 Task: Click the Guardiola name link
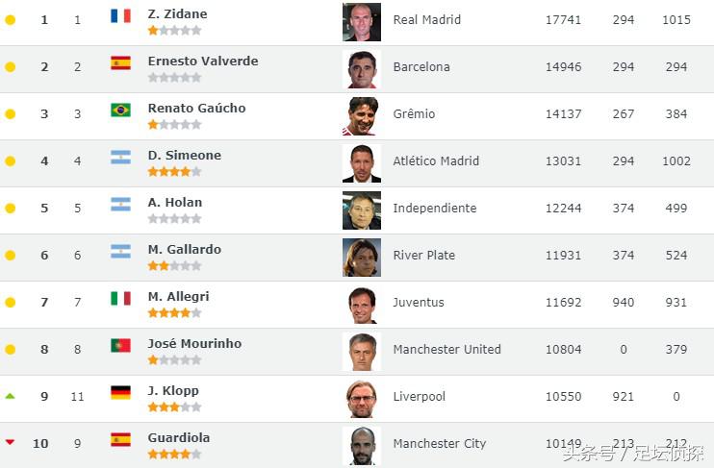179,437
